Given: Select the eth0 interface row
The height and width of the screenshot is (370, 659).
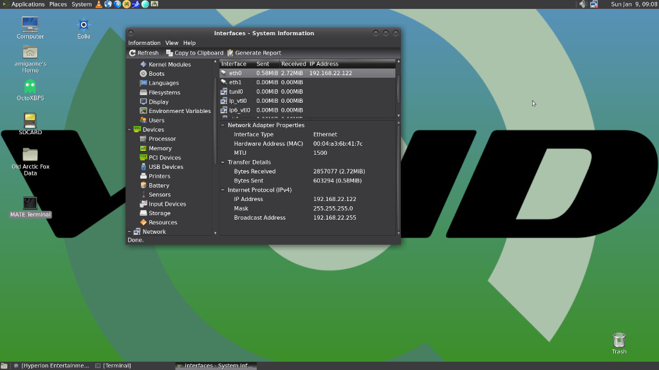Looking at the screenshot, I should pos(307,73).
